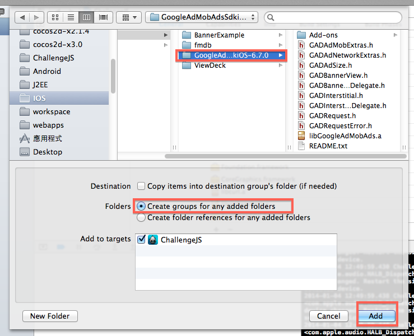Select GADInterst...Delegate.h header file

(347, 106)
